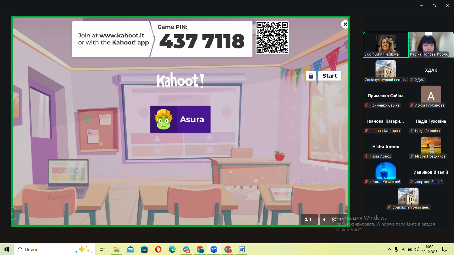Toggle the Kahoot lobby sound
Image resolution: width=454 pixels, height=255 pixels.
click(325, 220)
